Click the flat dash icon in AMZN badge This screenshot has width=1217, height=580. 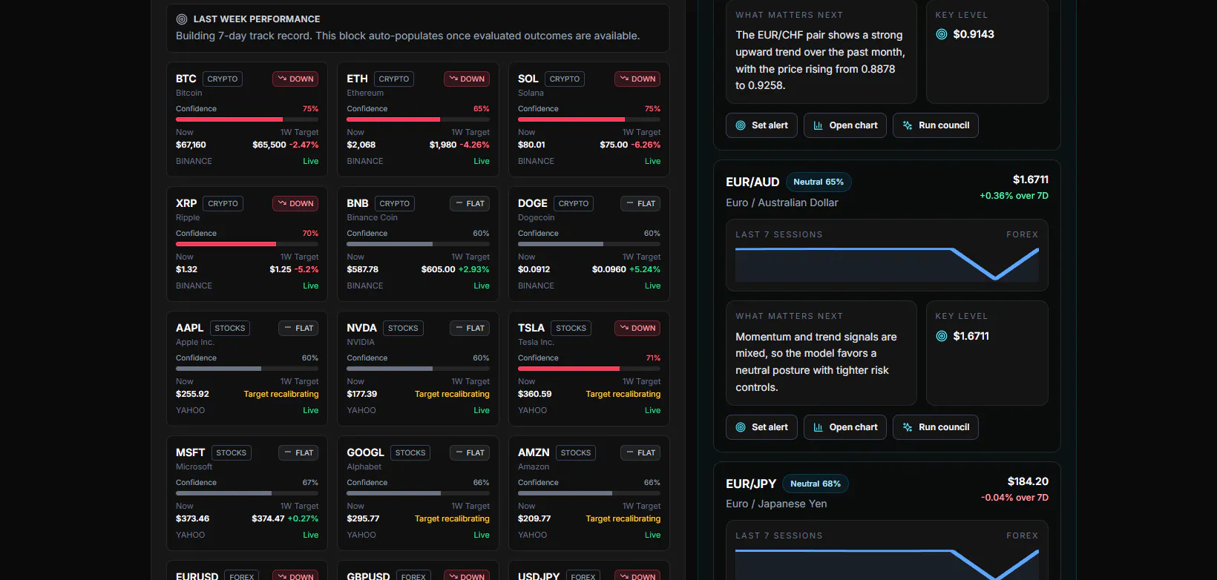pos(630,452)
